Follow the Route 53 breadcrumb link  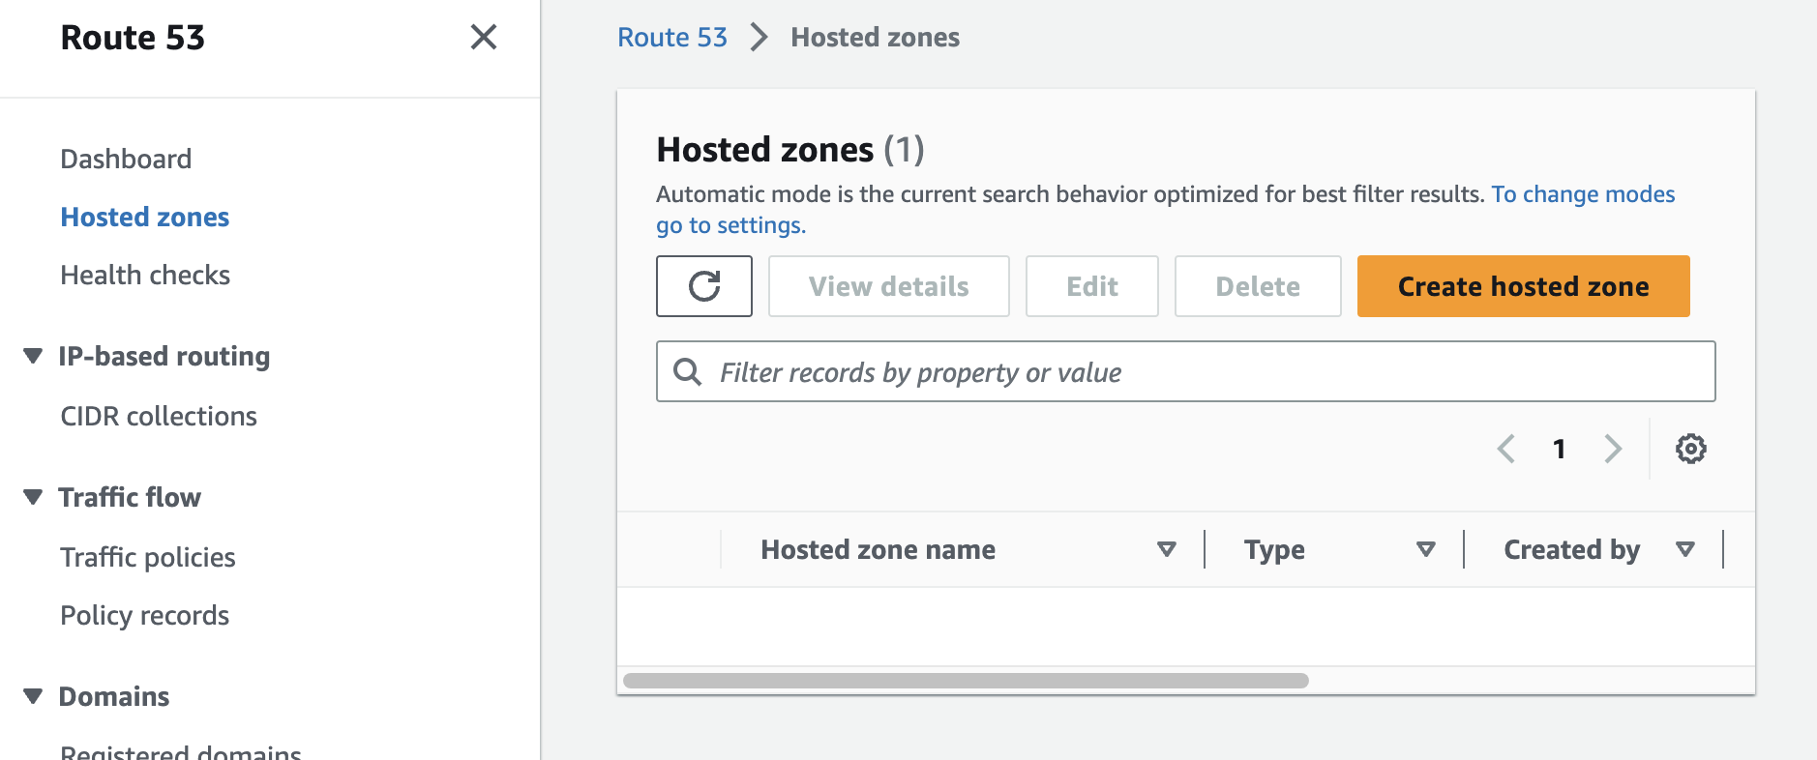[672, 38]
